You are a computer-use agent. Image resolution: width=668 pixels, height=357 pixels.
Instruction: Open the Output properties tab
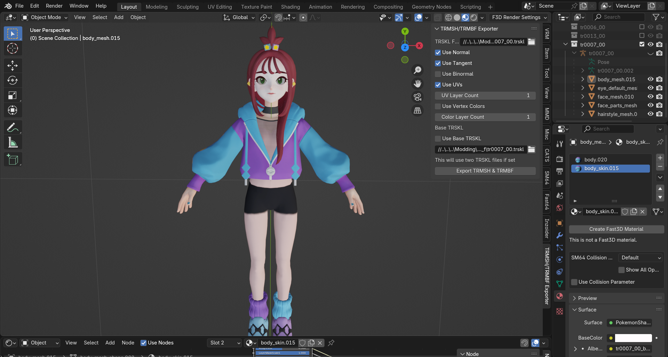(559, 171)
